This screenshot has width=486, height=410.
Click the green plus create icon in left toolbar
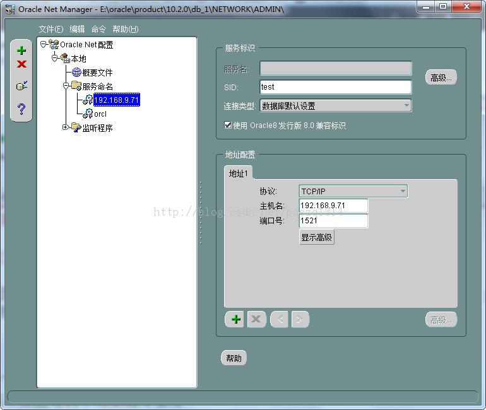tap(21, 50)
